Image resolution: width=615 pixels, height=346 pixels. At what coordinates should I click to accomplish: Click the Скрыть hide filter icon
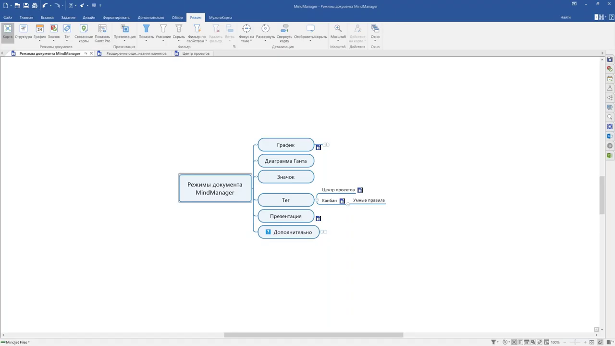tap(179, 29)
